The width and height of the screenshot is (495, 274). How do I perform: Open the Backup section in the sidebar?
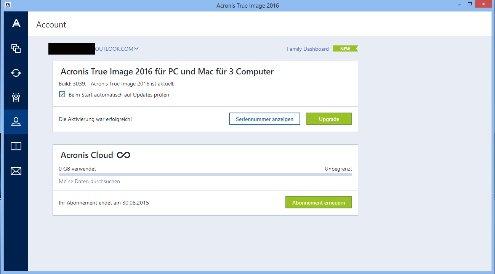click(x=16, y=48)
